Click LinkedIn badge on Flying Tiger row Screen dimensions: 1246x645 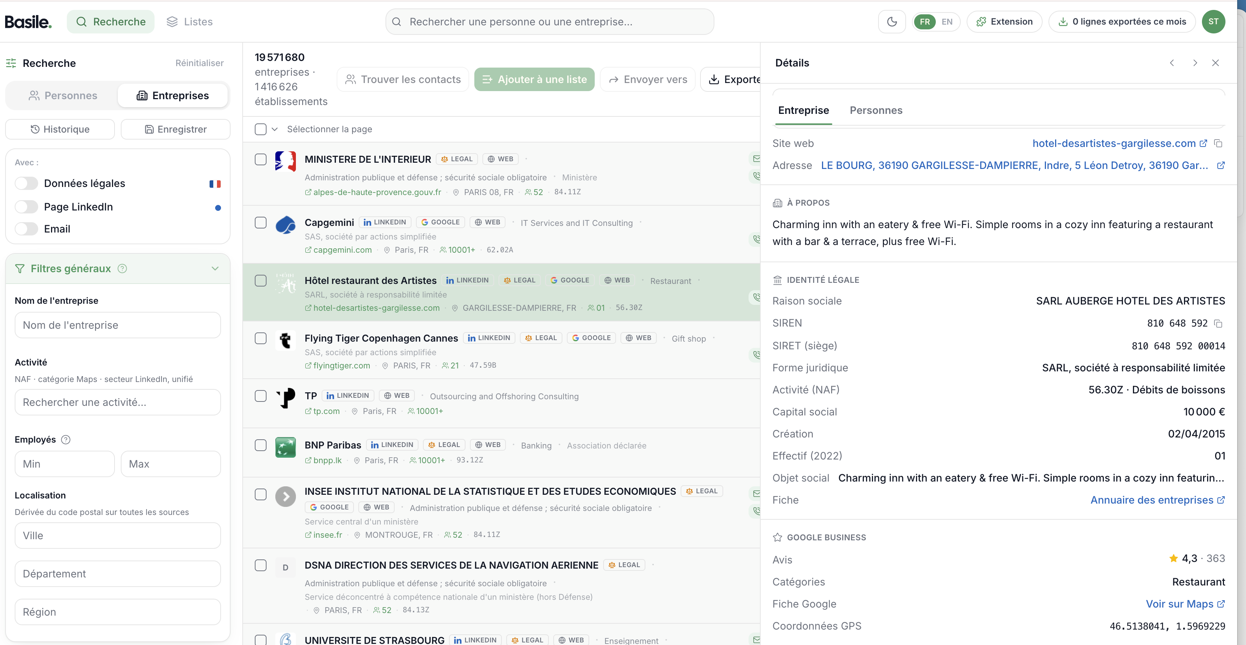tap(489, 338)
